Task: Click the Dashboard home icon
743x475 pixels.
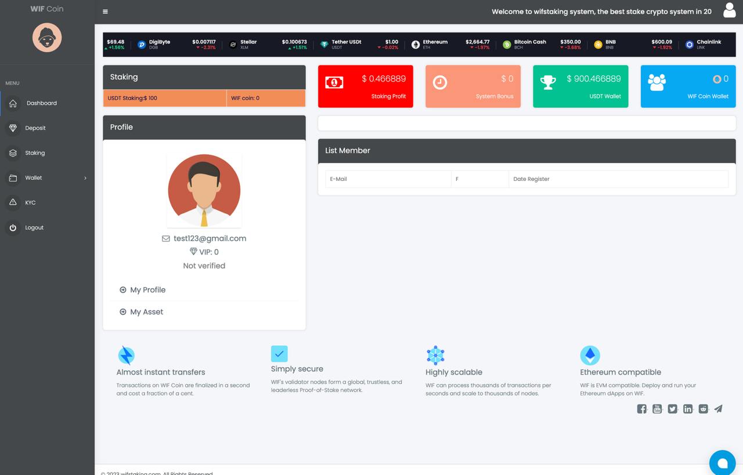Action: (x=13, y=103)
